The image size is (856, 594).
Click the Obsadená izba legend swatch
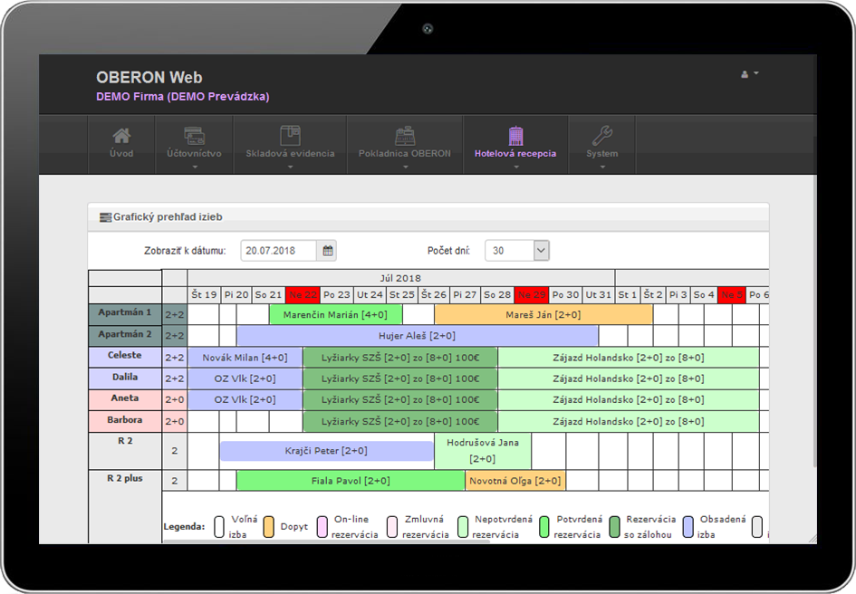[688, 527]
